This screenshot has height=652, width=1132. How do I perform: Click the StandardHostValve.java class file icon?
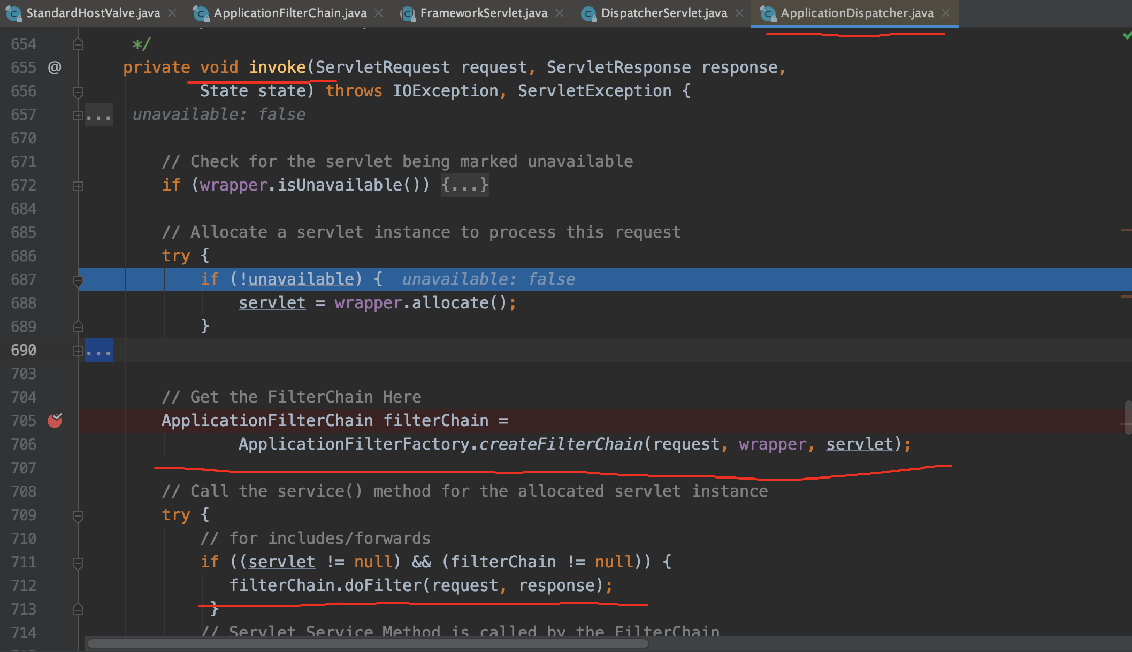point(13,13)
